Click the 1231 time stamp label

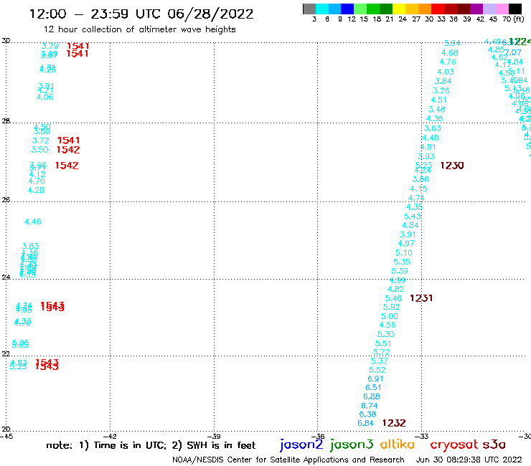point(421,298)
